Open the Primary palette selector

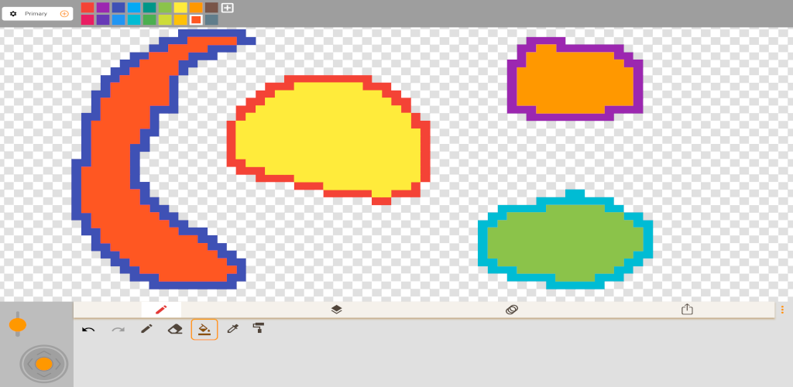click(x=37, y=14)
